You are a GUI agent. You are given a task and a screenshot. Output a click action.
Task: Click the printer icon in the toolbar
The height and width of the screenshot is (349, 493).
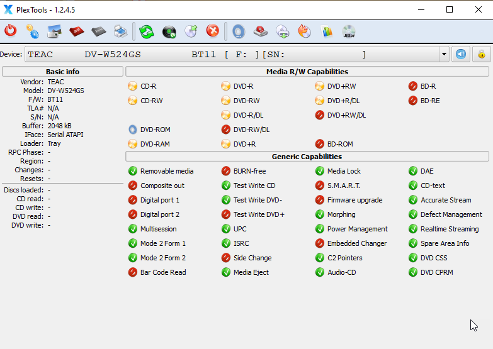point(120,31)
